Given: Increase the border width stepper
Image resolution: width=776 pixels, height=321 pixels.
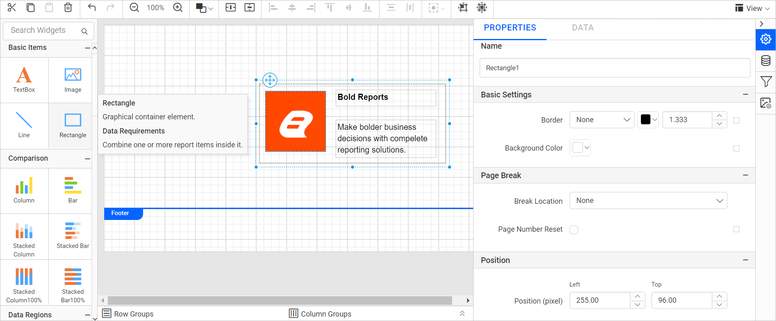Looking at the screenshot, I should (x=719, y=116).
